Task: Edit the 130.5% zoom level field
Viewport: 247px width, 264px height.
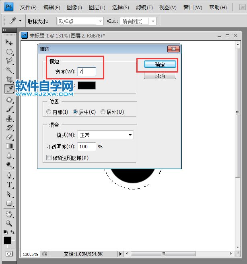Action: pos(31,254)
